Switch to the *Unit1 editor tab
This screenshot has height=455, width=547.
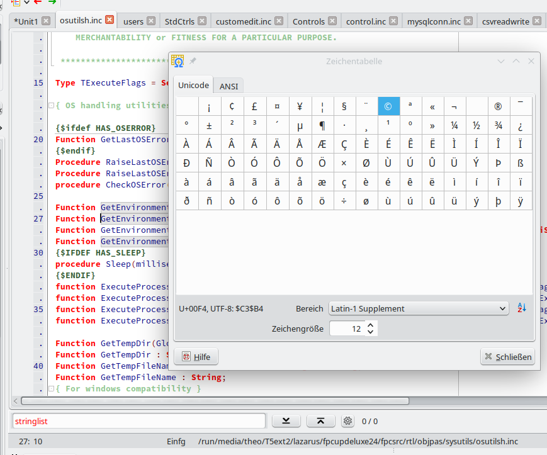point(26,21)
